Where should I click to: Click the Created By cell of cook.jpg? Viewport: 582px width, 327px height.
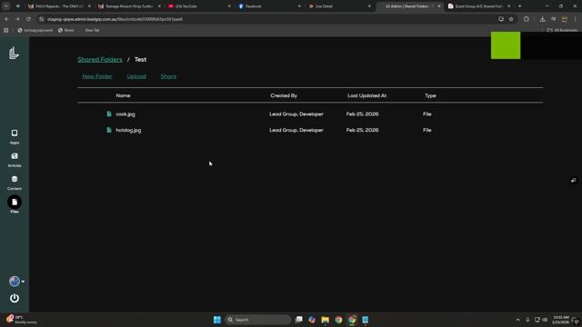[x=296, y=114]
